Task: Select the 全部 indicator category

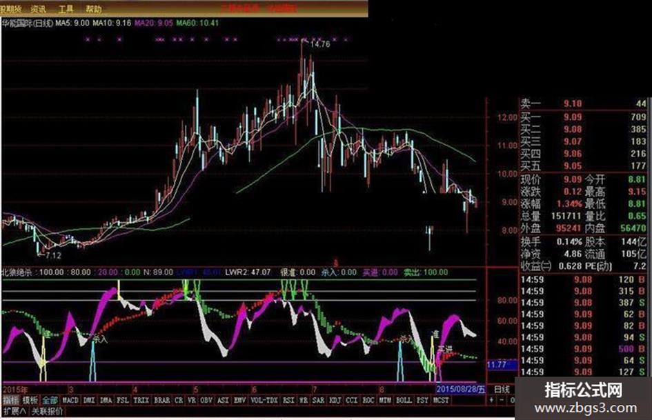Action: pyautogui.click(x=50, y=400)
